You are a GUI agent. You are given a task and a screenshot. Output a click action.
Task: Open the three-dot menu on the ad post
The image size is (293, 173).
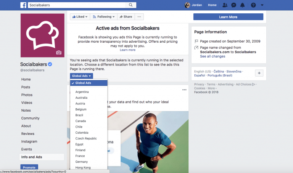tap(184, 90)
